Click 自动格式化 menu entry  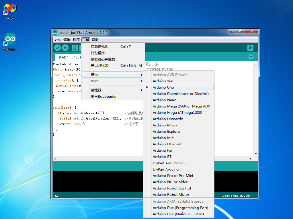click(99, 47)
